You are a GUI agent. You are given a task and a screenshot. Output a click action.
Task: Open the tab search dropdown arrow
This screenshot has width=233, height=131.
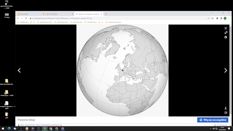coord(212,13)
